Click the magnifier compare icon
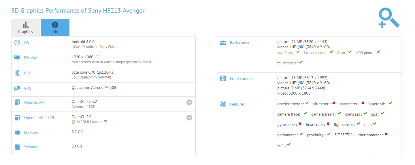This screenshot has height=165, width=415. (x=389, y=18)
